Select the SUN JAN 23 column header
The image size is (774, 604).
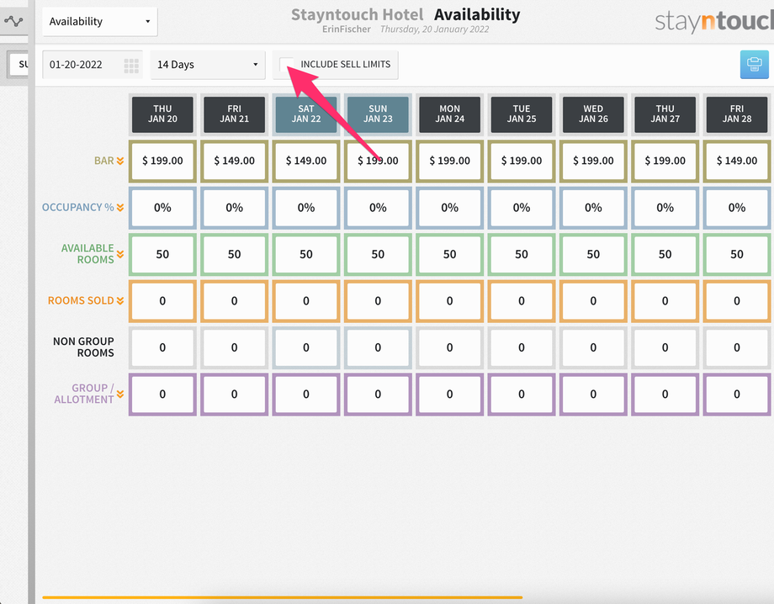tap(378, 114)
